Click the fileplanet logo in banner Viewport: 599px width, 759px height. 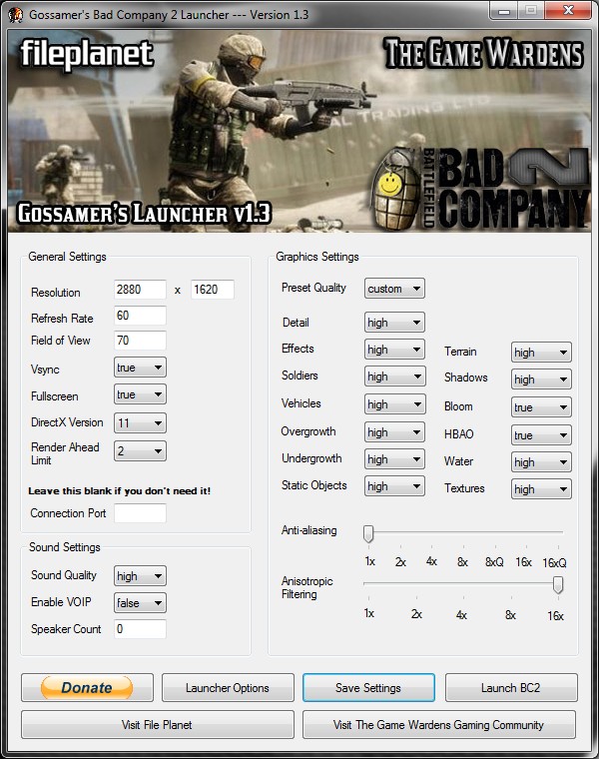click(x=87, y=54)
